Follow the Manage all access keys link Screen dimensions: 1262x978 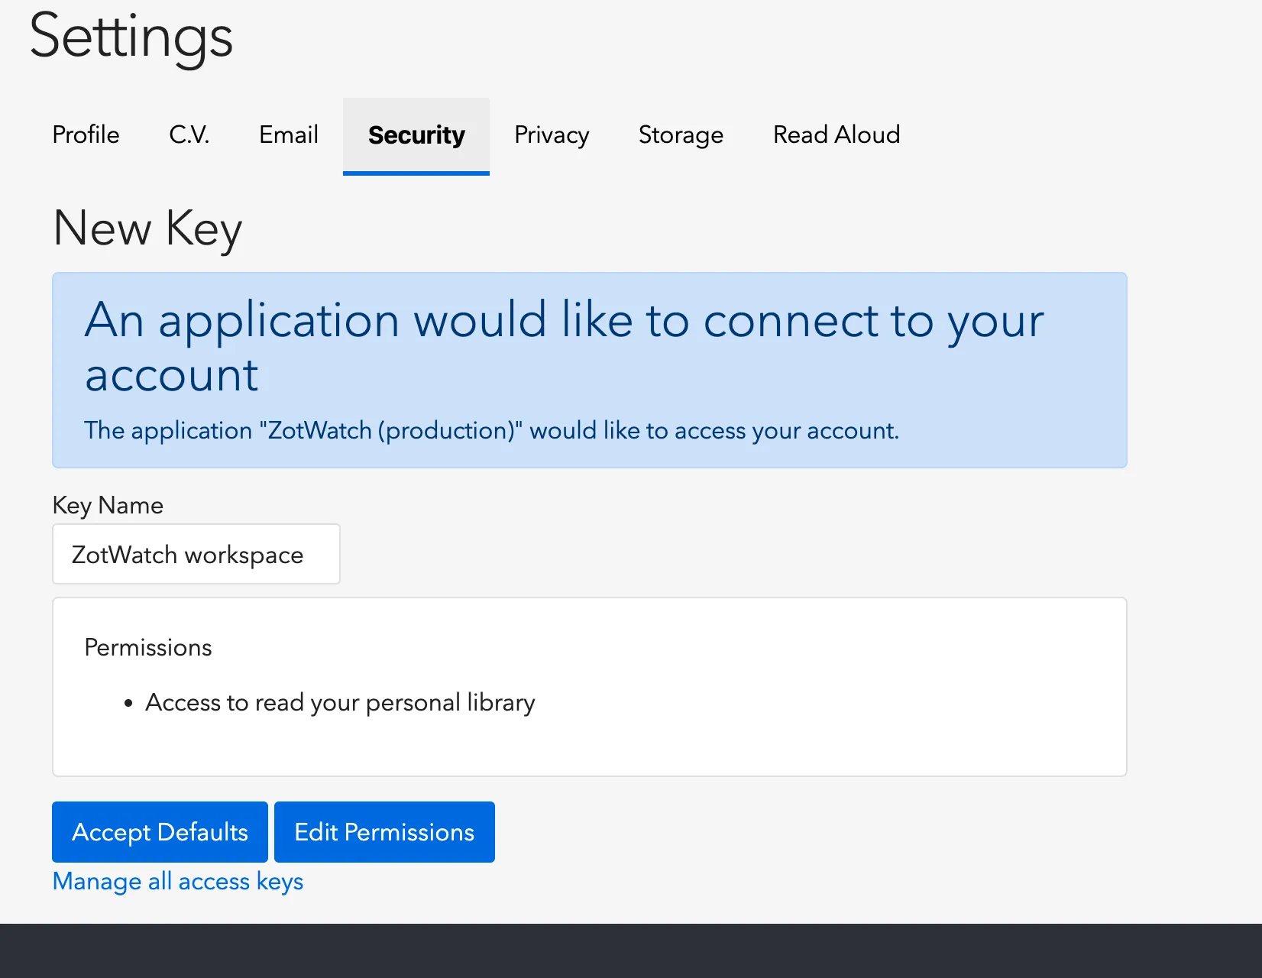pos(178,882)
